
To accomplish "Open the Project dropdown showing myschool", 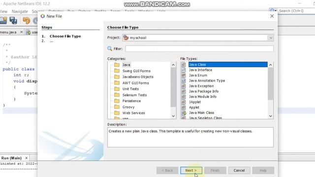I will (198, 38).
